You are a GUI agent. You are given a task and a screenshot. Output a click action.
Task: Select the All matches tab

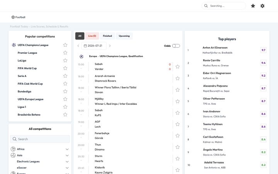coord(80,36)
